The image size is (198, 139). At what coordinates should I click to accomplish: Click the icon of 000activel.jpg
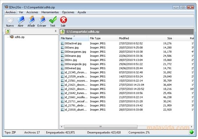coord(62,43)
